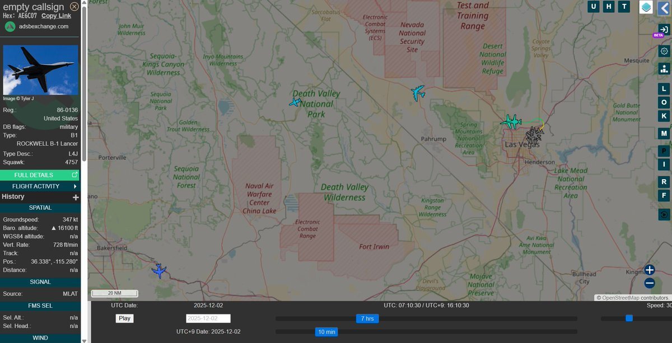Open the map layers selector

(x=646, y=7)
